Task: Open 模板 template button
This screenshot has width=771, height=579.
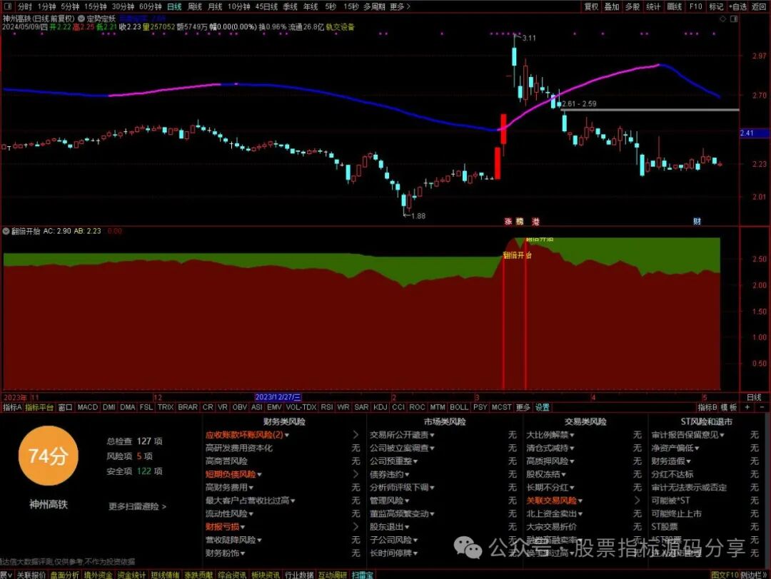Action: [x=729, y=407]
